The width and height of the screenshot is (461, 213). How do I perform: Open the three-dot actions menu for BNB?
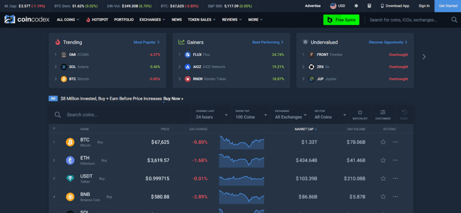tap(395, 196)
